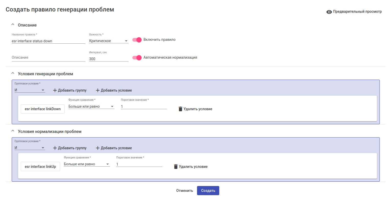
Task: Click trash icon for linkDown condition
Action: coord(180,109)
